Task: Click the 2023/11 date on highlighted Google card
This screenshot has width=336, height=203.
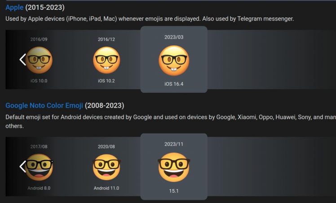Action: coord(174,144)
